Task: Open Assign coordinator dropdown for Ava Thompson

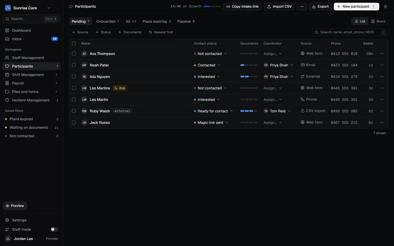Action: click(x=273, y=54)
